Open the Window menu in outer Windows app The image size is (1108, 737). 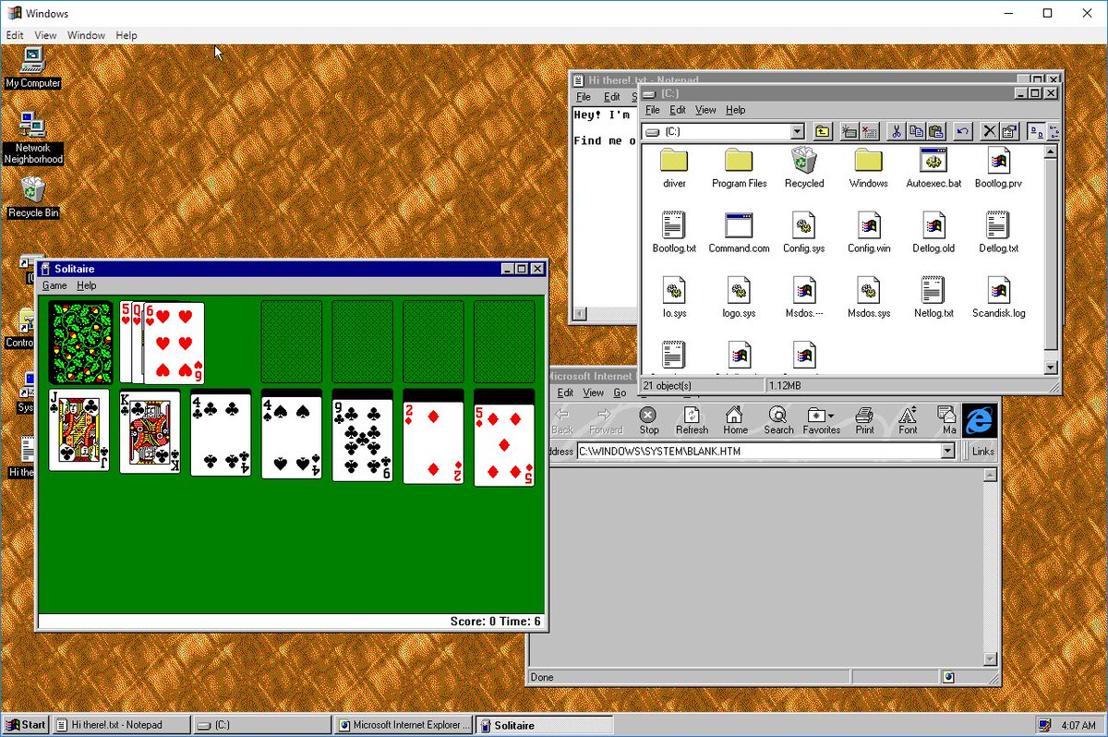86,35
